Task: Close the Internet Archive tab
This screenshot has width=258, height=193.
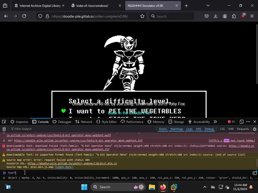Action: click(63, 6)
